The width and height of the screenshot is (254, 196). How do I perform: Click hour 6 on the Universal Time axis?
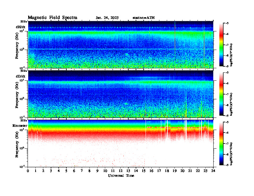click(x=74, y=171)
